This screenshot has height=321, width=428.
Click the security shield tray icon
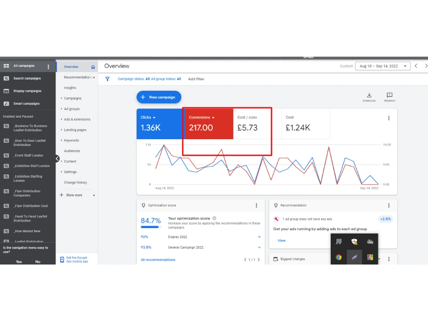[354, 241]
